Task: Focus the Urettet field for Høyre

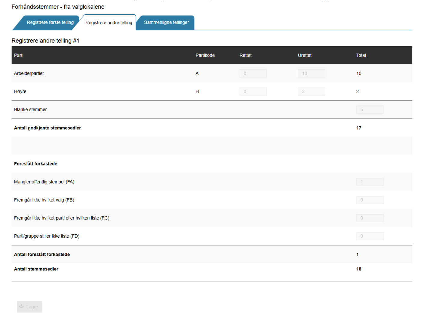Action: [311, 91]
